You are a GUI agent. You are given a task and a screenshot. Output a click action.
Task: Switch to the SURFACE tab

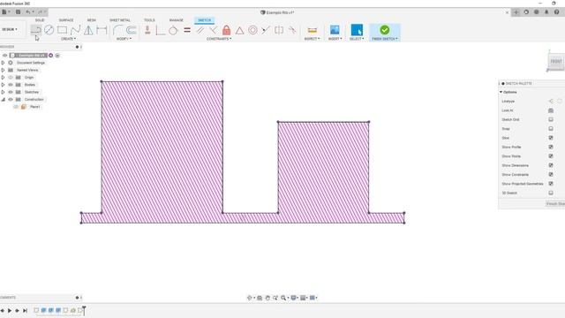66,20
